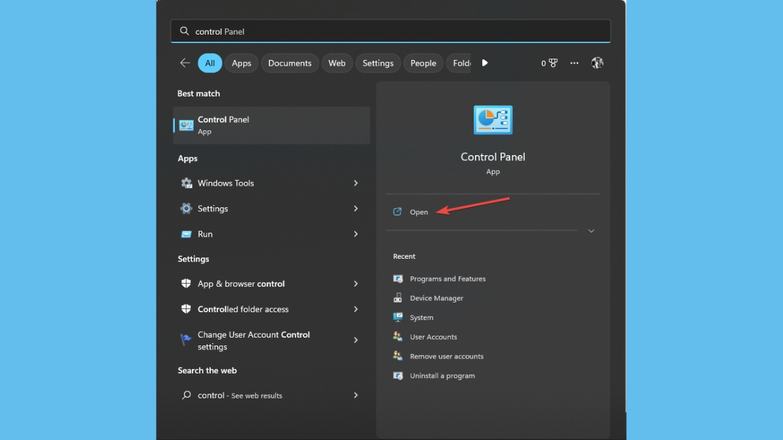Switch to the Documents filter tab

290,63
